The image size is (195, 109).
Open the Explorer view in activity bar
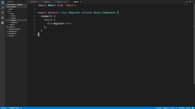tap(2, 3)
